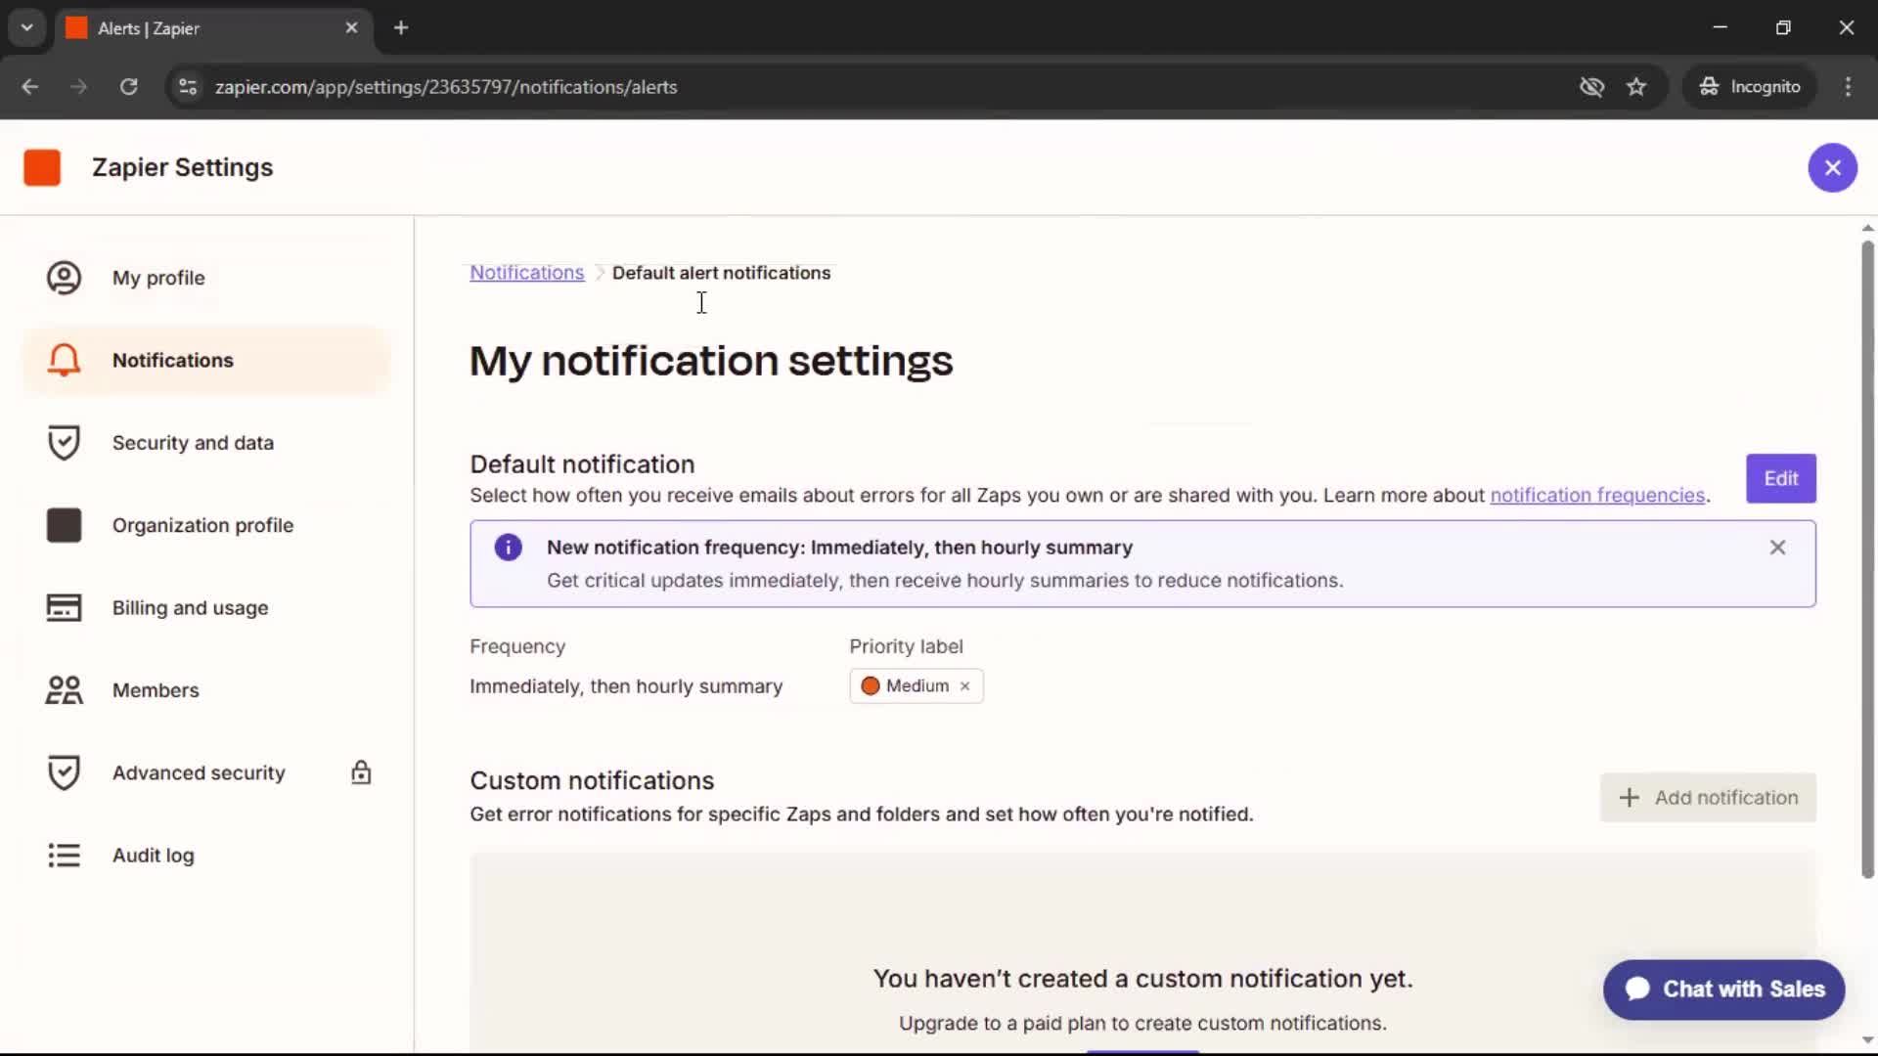
Task: Click the info icon in the banner
Action: 508,548
